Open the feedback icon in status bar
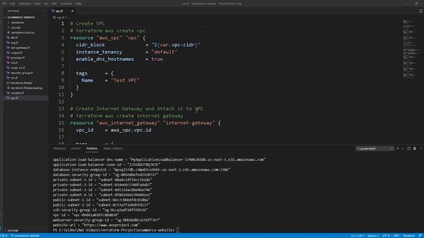 [420, 236]
